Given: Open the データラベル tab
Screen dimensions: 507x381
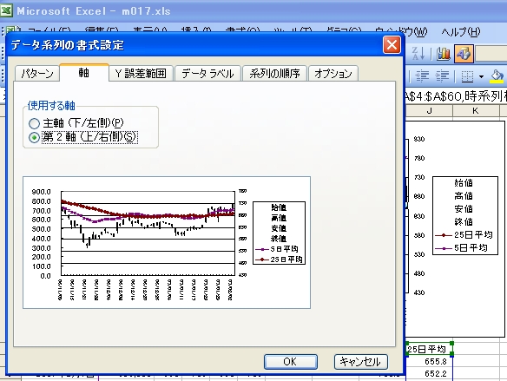Looking at the screenshot, I should tap(207, 74).
